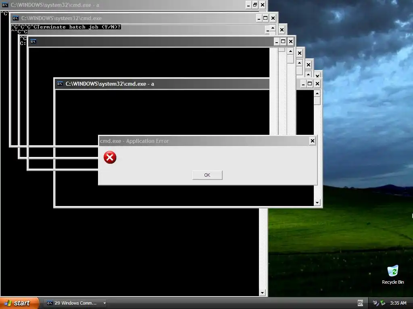Click the scroll down arrow in the backmost cmd window
413x309 pixels.
click(x=262, y=293)
